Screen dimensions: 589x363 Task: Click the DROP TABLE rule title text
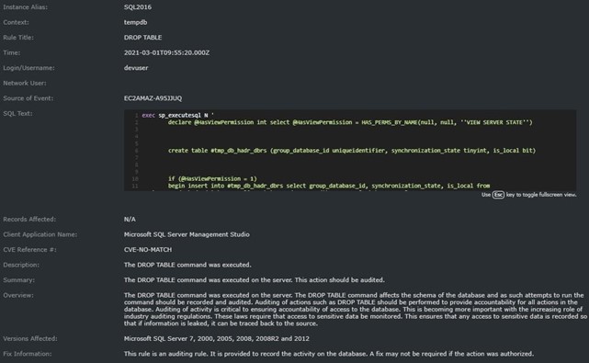point(142,38)
